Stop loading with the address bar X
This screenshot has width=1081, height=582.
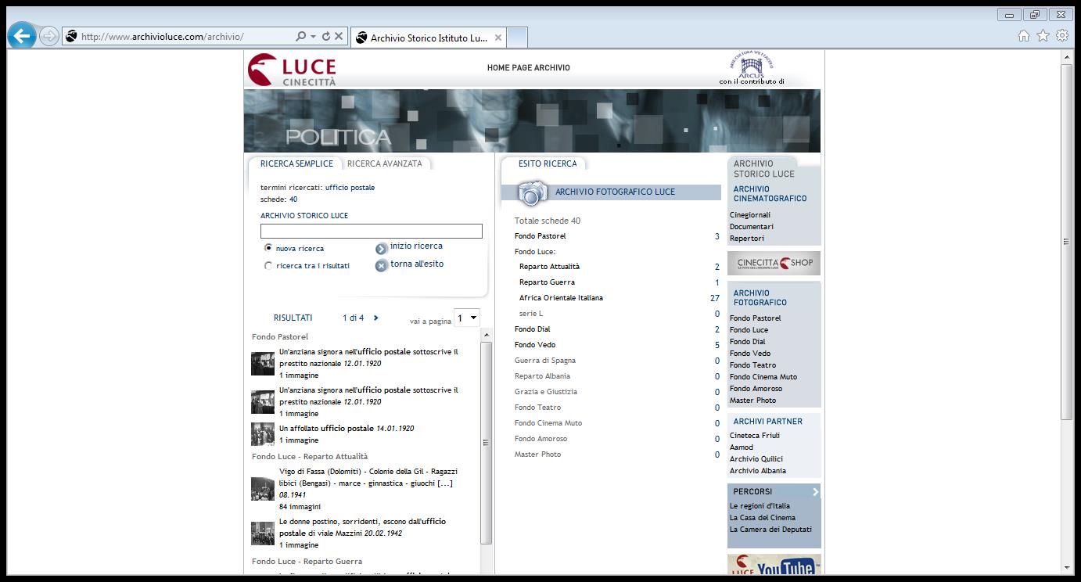pos(339,36)
